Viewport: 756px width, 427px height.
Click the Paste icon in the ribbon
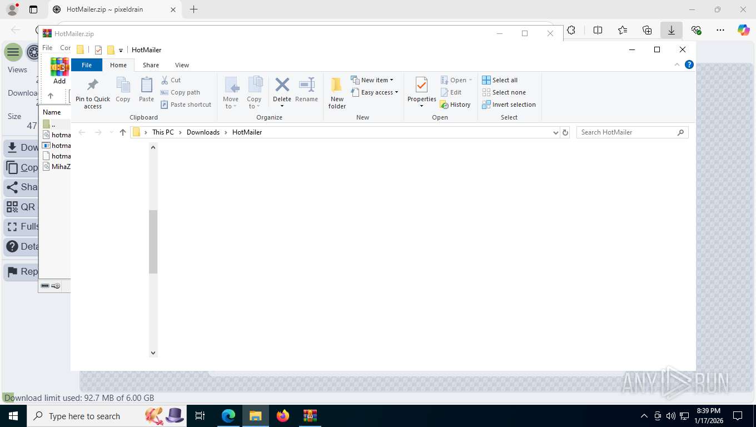[146, 90]
